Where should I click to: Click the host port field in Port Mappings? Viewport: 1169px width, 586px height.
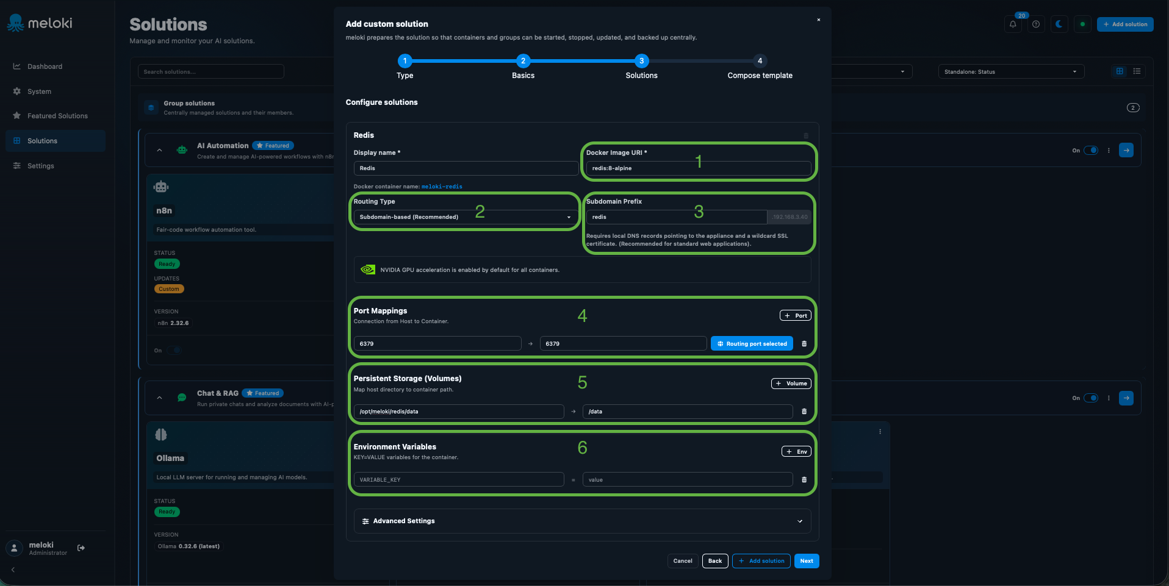click(x=437, y=344)
